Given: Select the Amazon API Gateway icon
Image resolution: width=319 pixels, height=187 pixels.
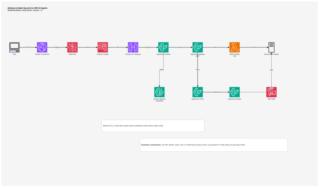Looking at the screenshot, I should [x=133, y=47].
